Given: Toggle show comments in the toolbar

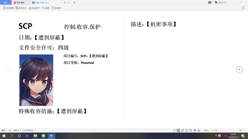Looking at the screenshot, I should pos(21,8).
